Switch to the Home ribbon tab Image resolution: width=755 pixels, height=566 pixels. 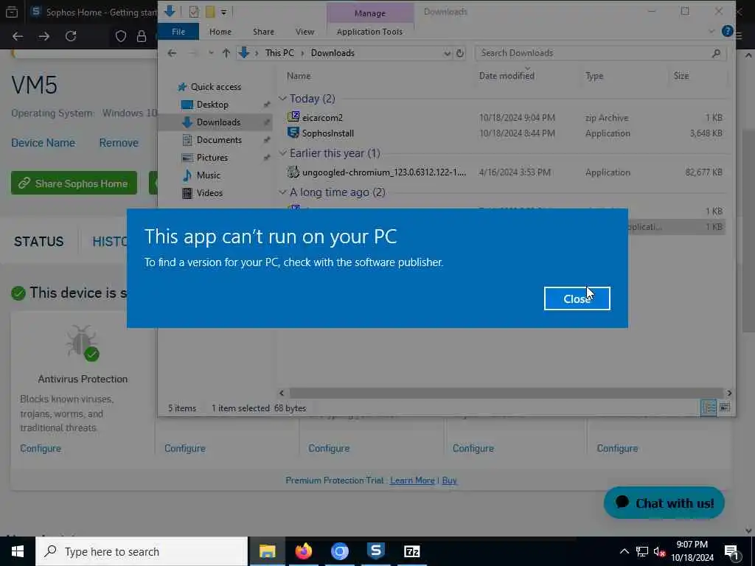coord(220,32)
